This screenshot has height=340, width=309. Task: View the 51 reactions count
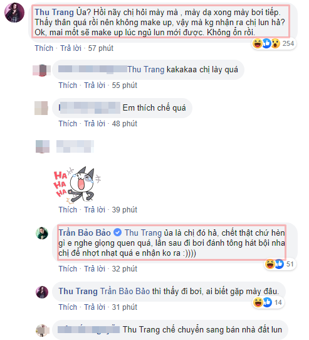tap(290, 264)
